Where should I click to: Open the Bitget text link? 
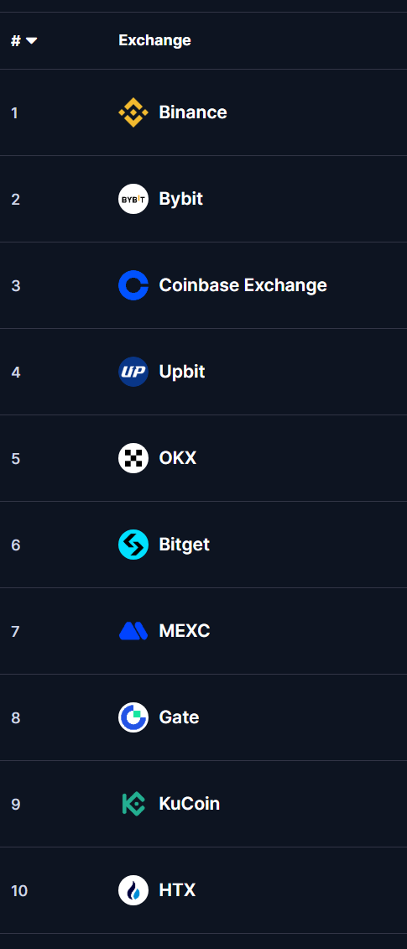tap(184, 545)
